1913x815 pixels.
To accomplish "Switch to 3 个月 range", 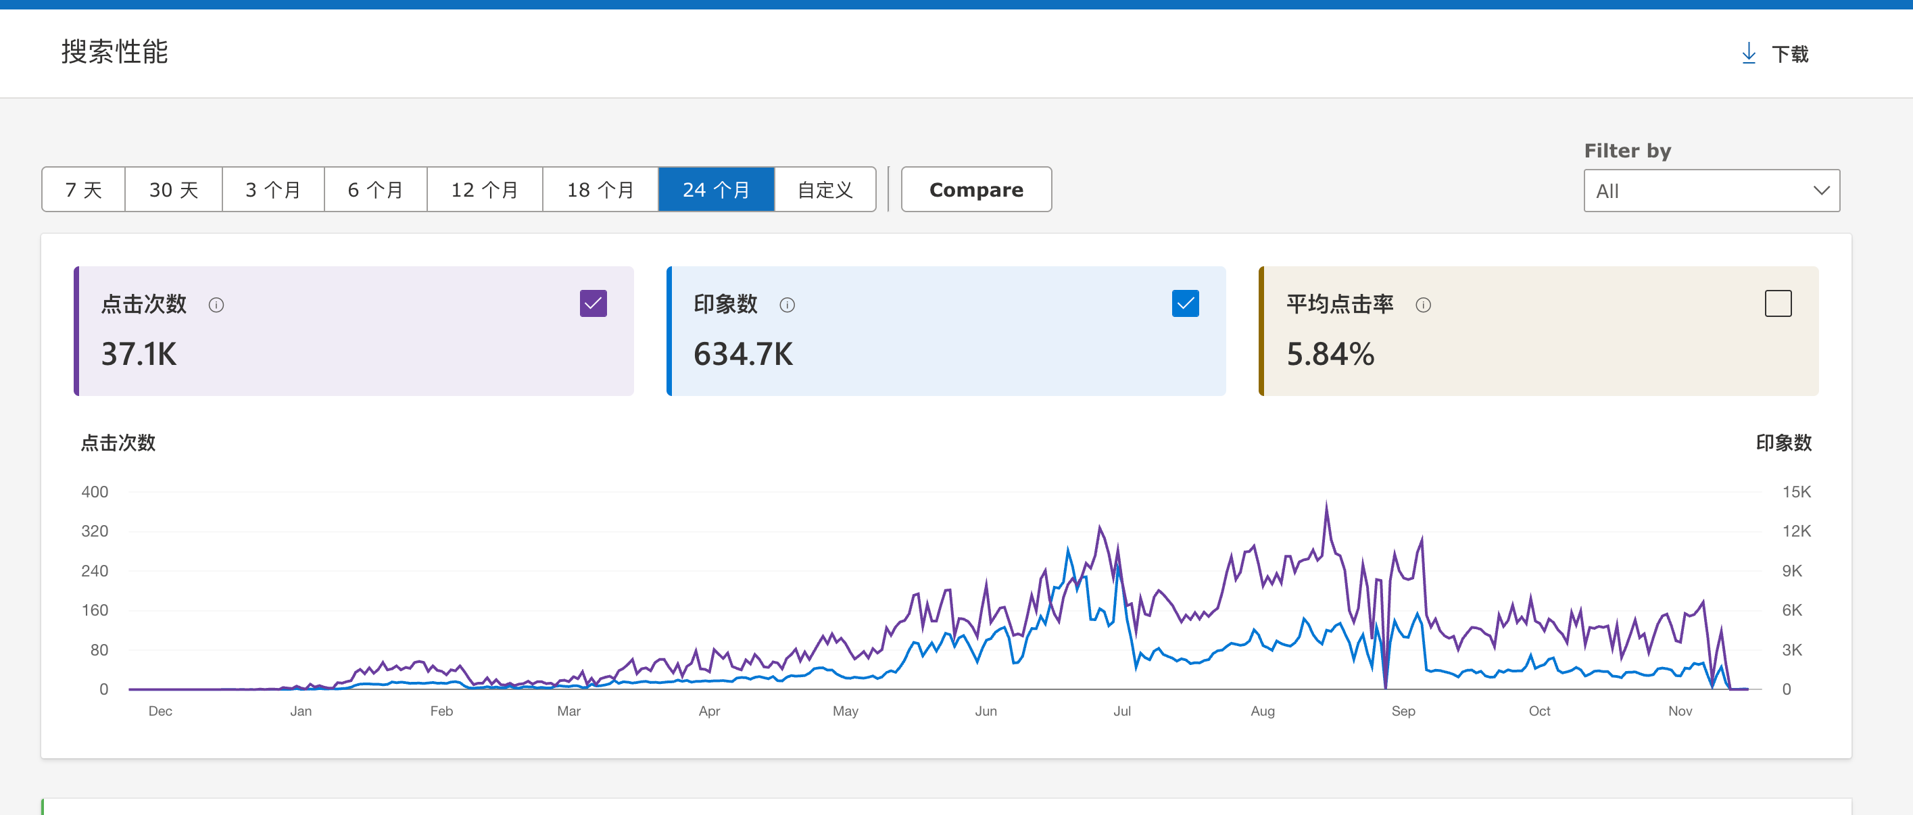I will point(272,190).
